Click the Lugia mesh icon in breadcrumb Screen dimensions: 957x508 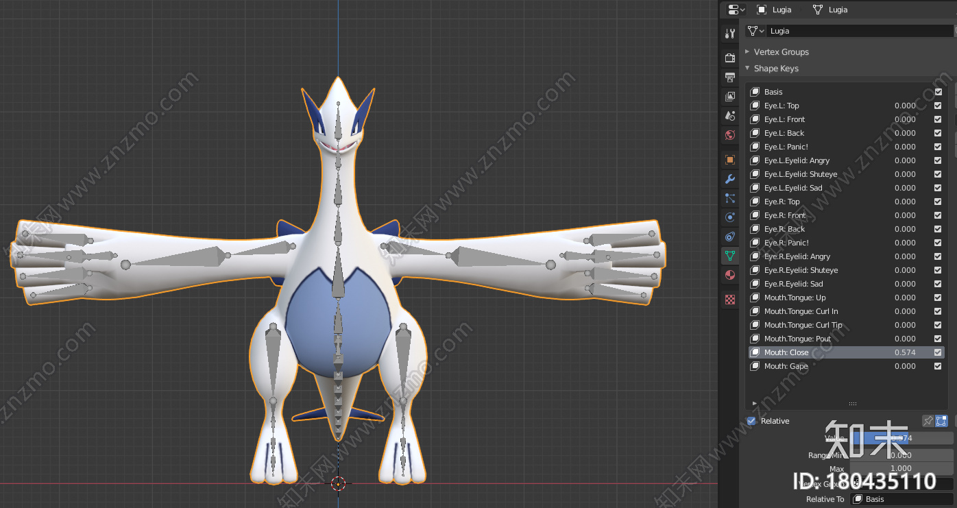click(x=817, y=10)
